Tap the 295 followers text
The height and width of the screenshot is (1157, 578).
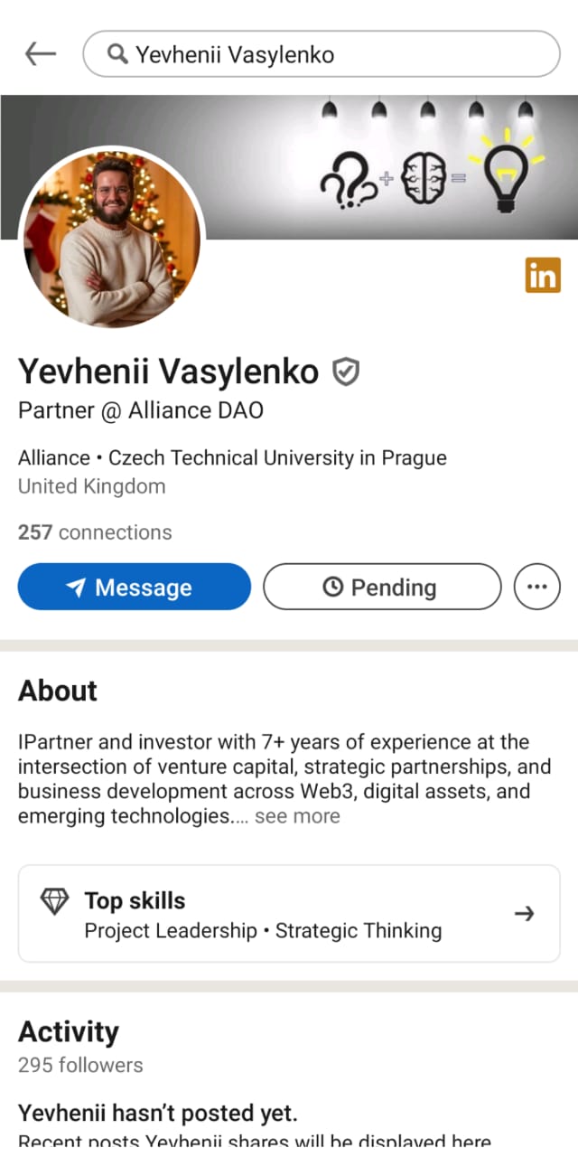coord(80,1065)
